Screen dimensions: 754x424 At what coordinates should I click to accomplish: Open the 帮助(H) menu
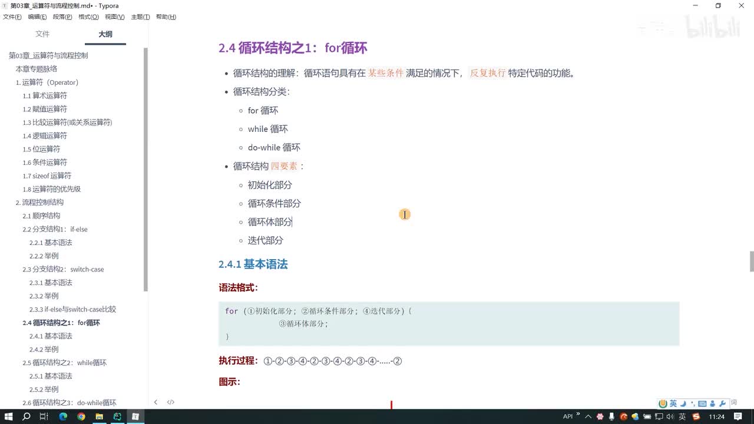point(166,17)
